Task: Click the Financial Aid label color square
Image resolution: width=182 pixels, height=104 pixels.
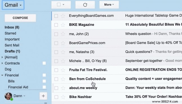Action: click(x=44, y=87)
